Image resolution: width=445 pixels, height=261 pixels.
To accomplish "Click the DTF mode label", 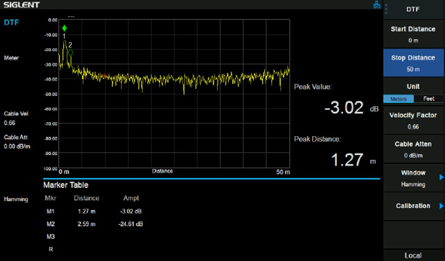I will 11,22.
